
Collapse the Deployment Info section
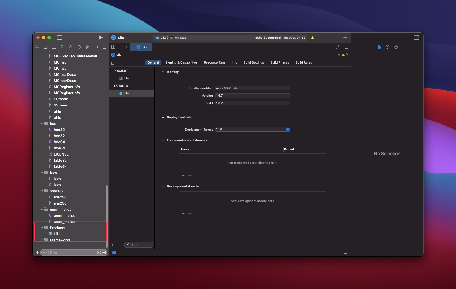[x=163, y=117]
